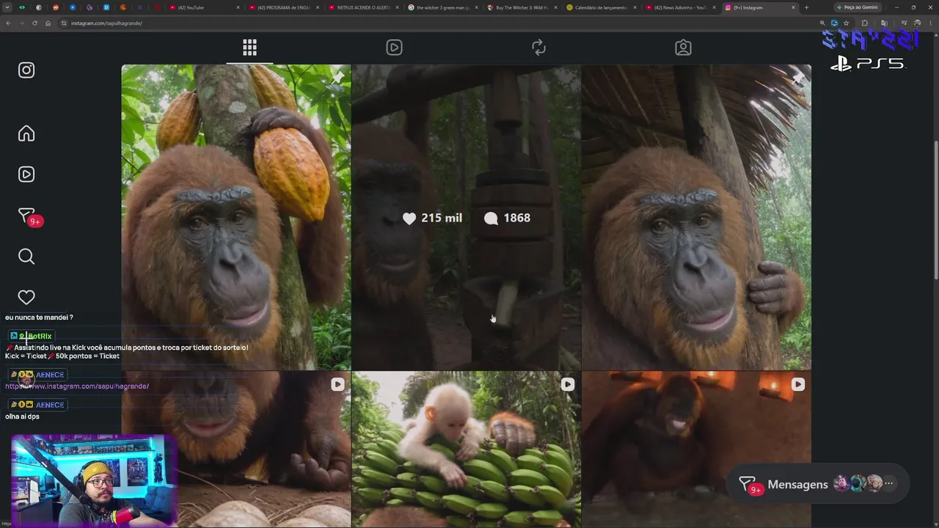Open orangutan with coconuts reel
This screenshot has width=939, height=528.
pos(235,449)
